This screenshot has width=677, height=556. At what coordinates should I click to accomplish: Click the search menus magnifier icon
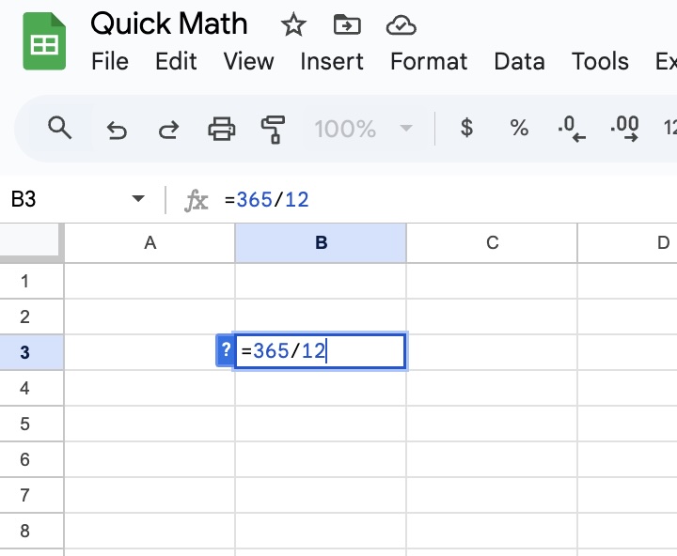pyautogui.click(x=59, y=128)
